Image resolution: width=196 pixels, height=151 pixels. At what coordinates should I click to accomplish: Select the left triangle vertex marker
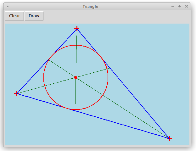pyautogui.click(x=17, y=93)
